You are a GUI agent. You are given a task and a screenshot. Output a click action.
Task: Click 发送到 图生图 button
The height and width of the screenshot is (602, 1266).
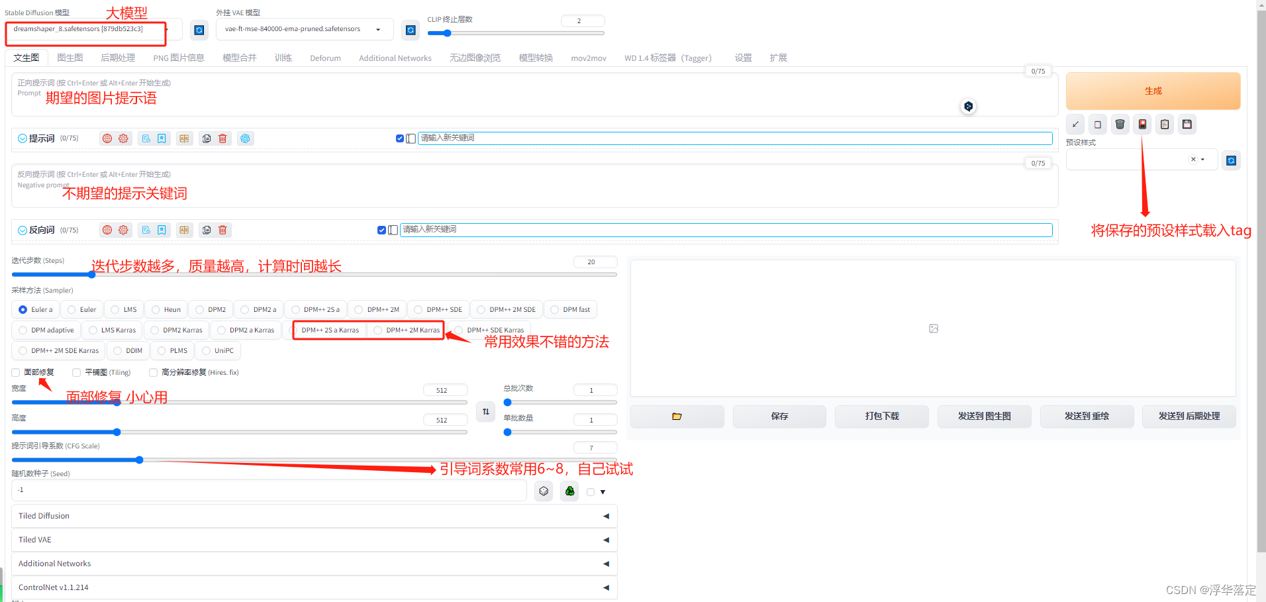[x=984, y=416]
